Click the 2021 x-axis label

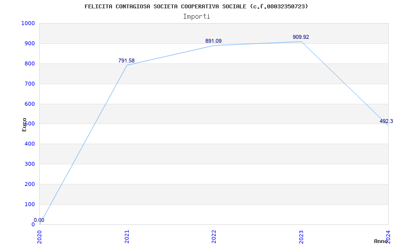point(127,237)
